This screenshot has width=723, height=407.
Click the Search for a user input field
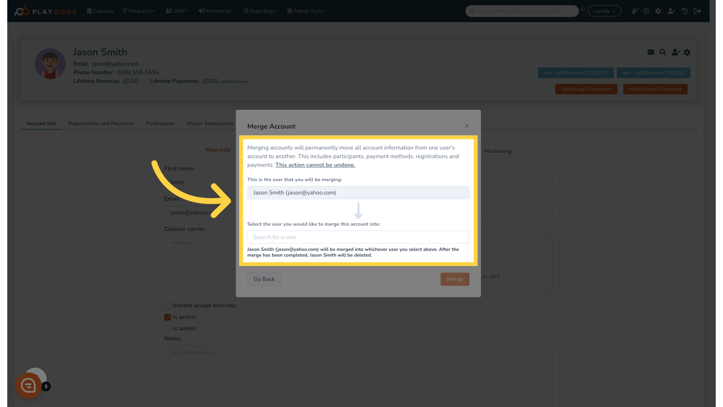[358, 237]
